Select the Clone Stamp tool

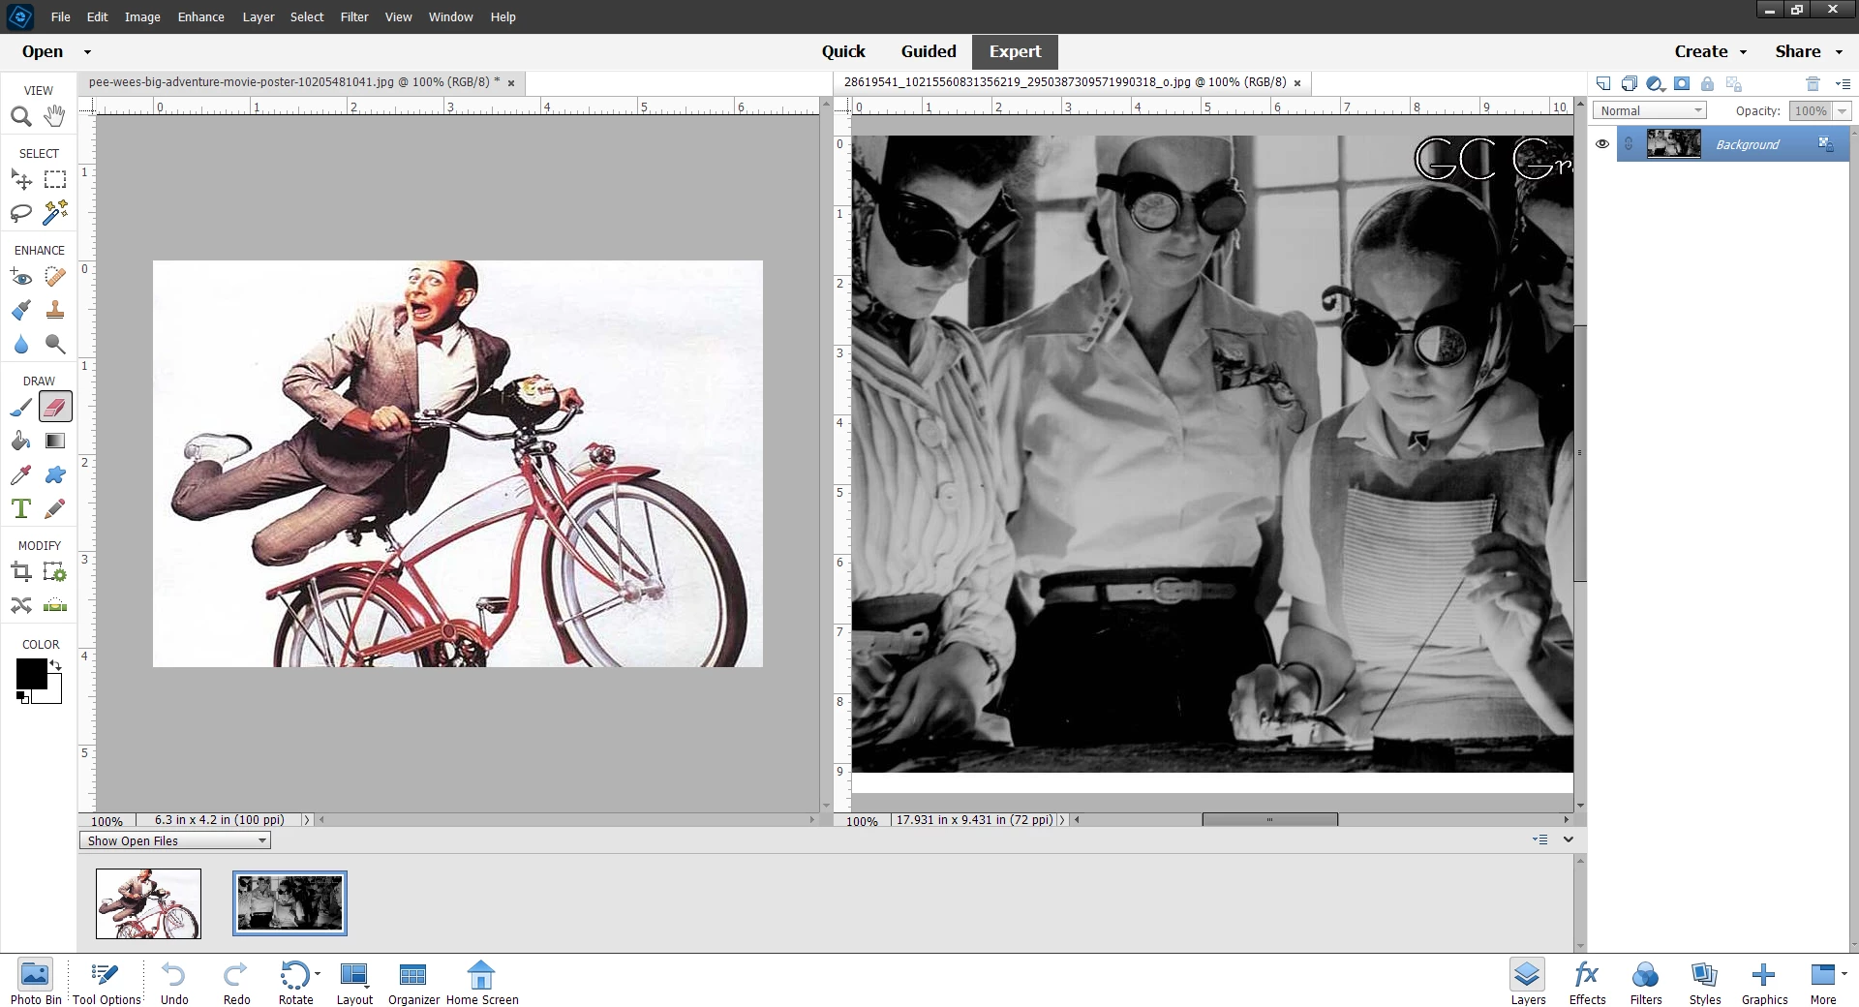pyautogui.click(x=55, y=311)
